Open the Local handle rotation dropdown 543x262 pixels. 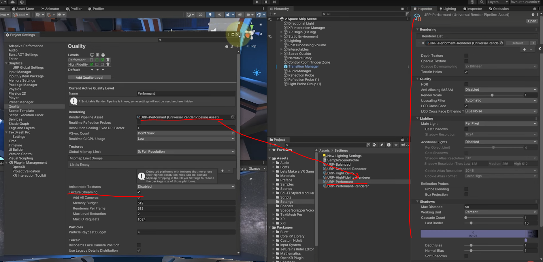(x=20, y=15)
